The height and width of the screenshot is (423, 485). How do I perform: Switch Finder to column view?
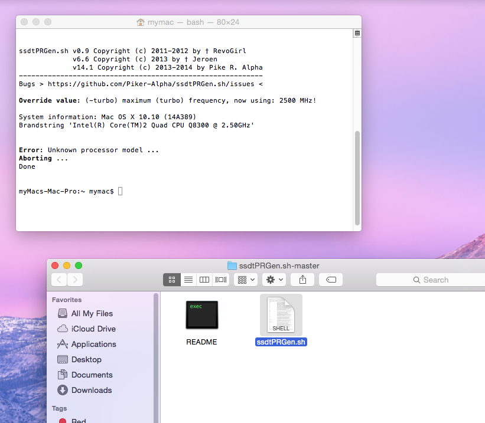tap(204, 280)
